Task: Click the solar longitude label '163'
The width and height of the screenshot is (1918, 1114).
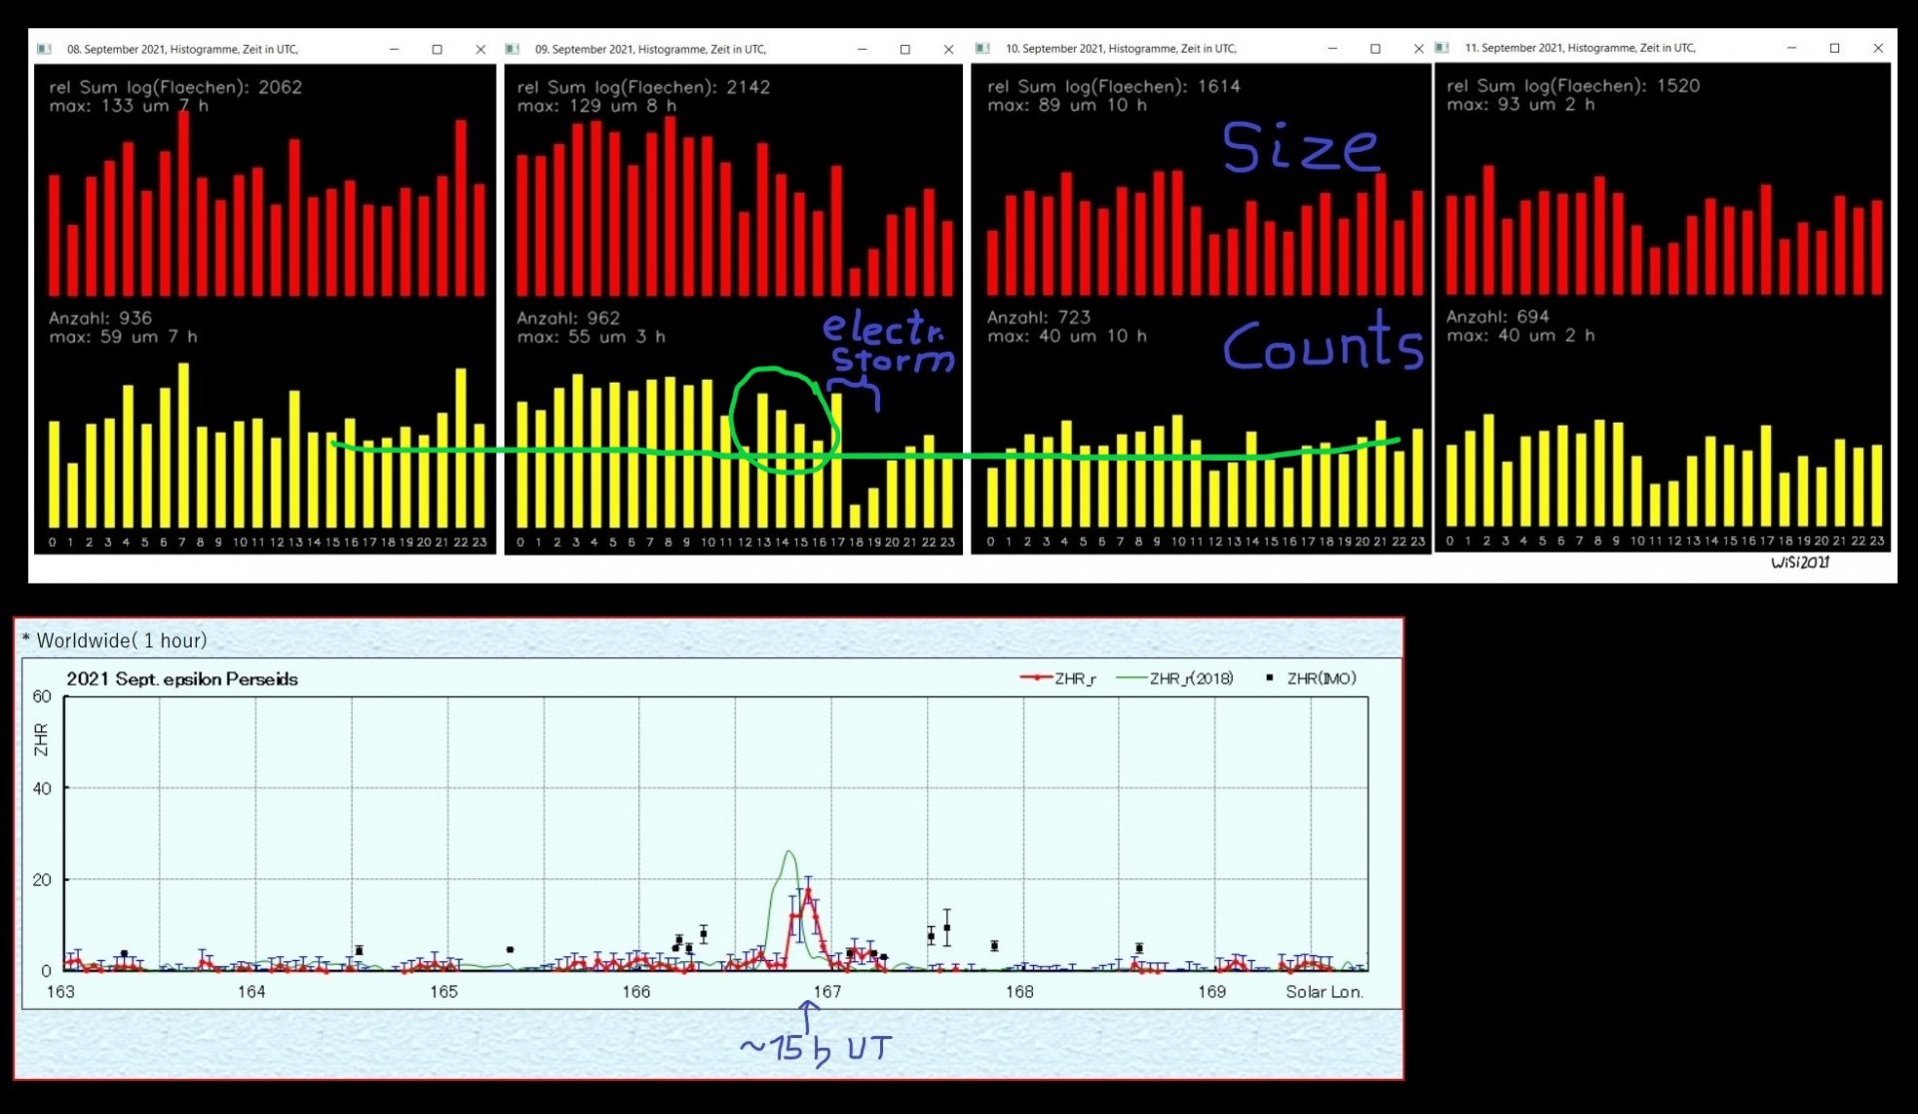Action: (x=61, y=992)
